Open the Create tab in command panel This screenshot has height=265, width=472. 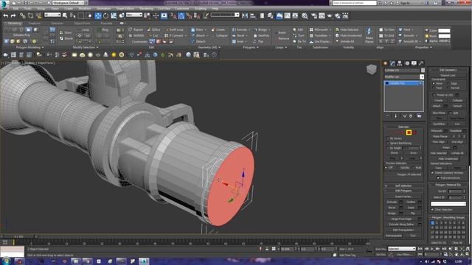[x=385, y=63]
